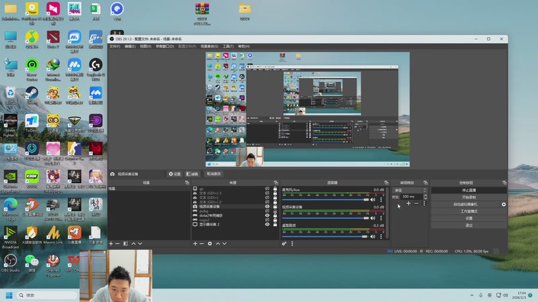The width and height of the screenshot is (538, 302).
Task: Pop out the audio mixer dock float icon
Action: pos(386,183)
